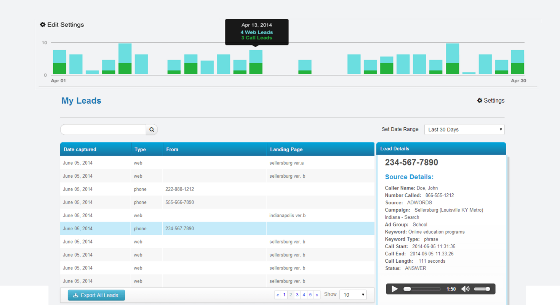Click the Apr 13 bar in the chart
This screenshot has width=560, height=305.
[x=256, y=61]
